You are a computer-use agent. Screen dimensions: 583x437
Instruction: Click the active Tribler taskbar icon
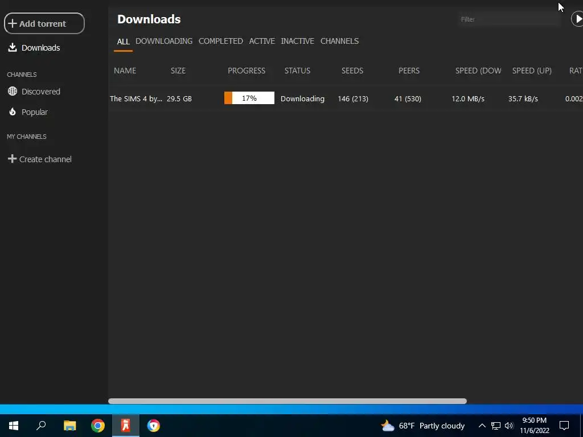pyautogui.click(x=126, y=426)
